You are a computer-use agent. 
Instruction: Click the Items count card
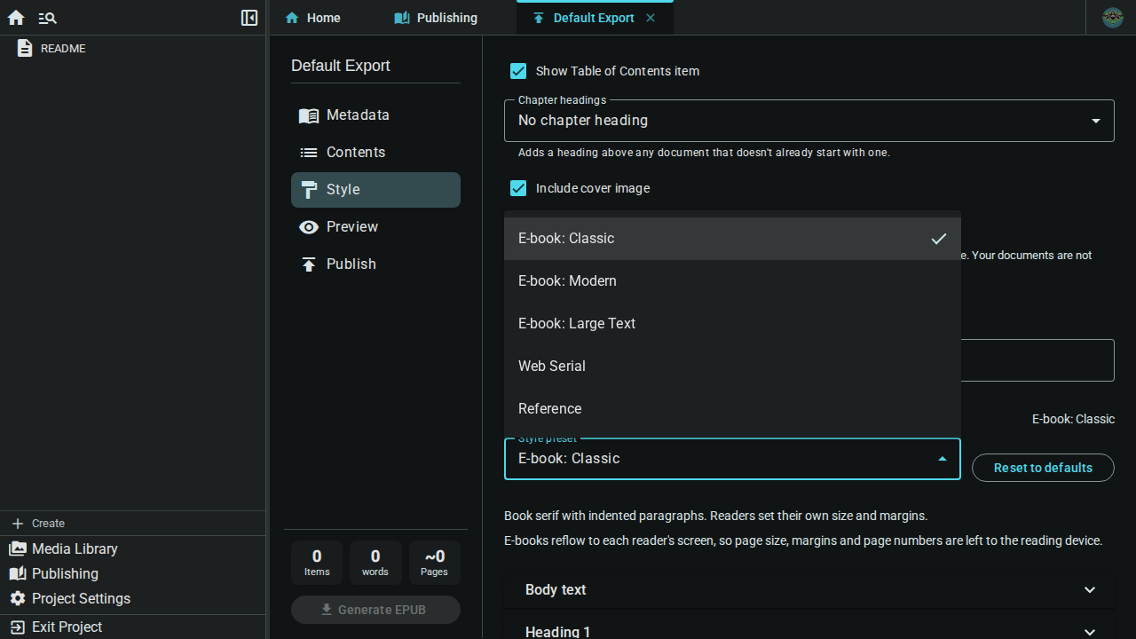317,563
